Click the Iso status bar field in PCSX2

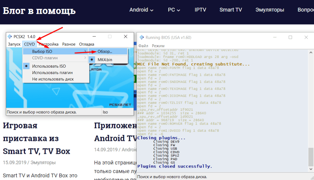[x=118, y=112]
